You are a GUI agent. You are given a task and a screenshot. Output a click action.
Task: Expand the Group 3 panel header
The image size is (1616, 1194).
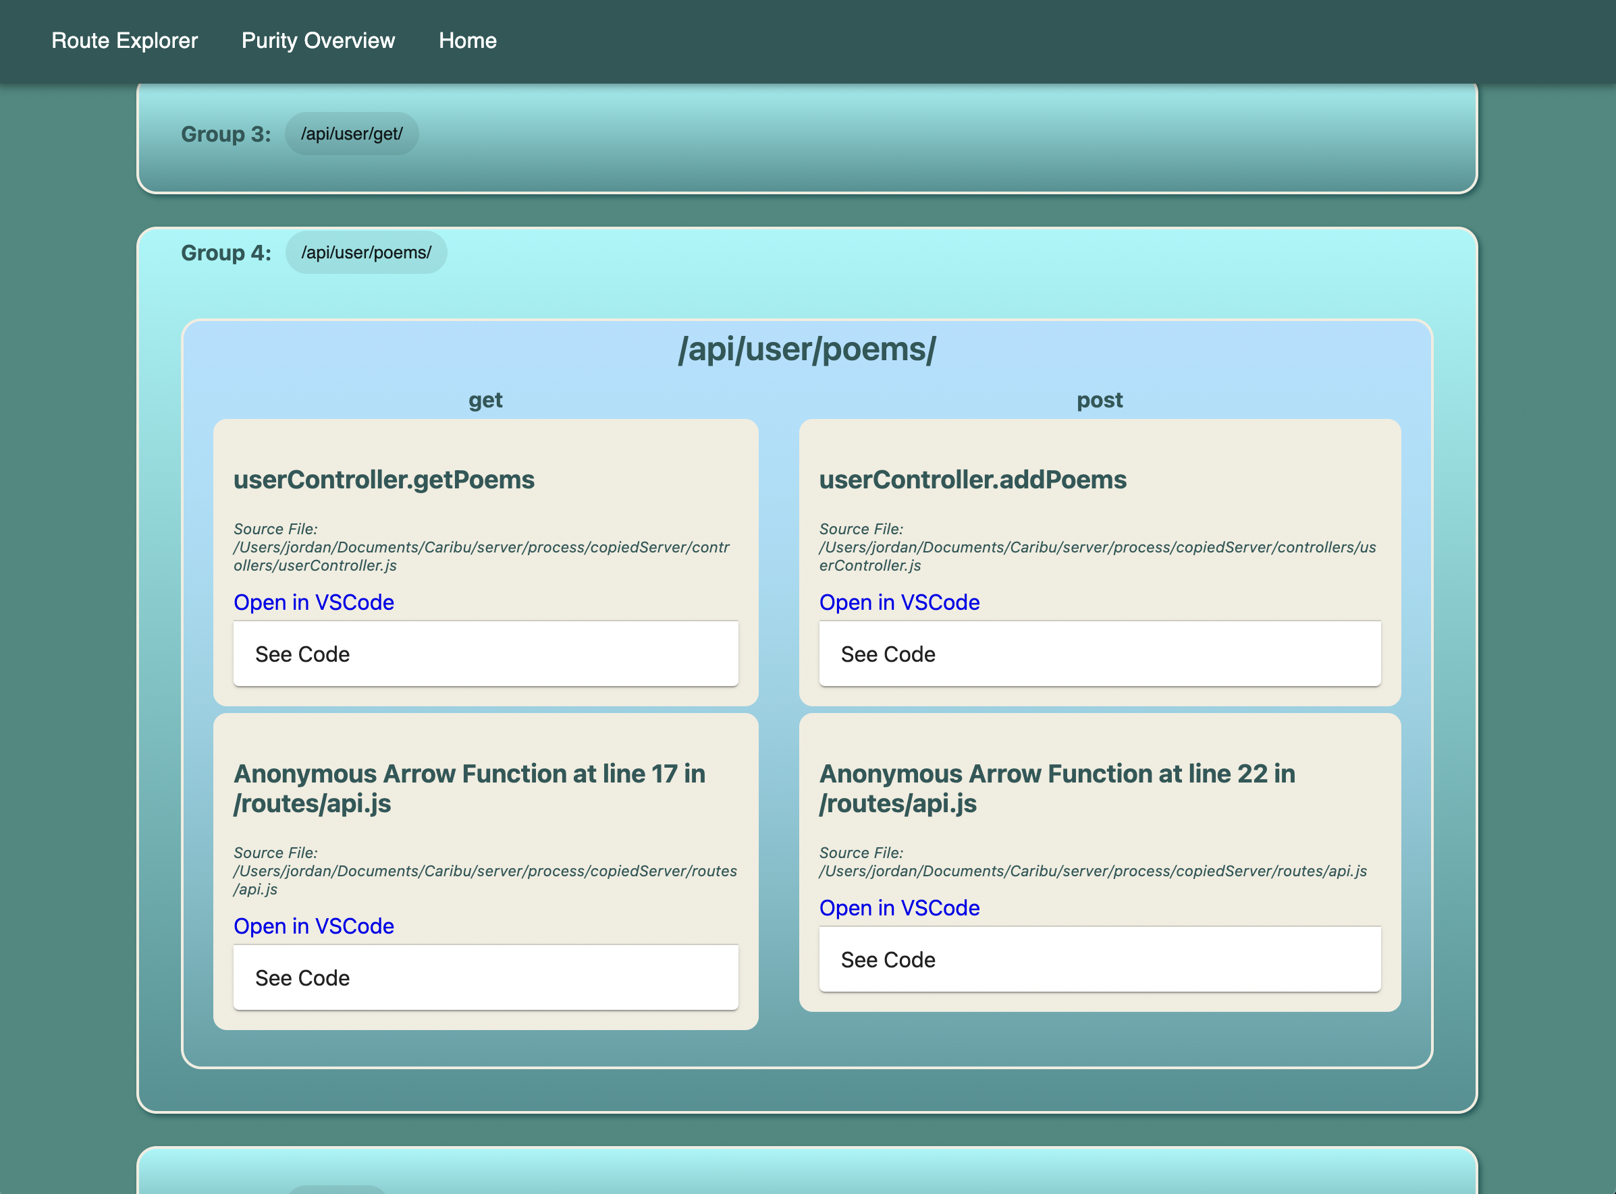pyautogui.click(x=226, y=134)
